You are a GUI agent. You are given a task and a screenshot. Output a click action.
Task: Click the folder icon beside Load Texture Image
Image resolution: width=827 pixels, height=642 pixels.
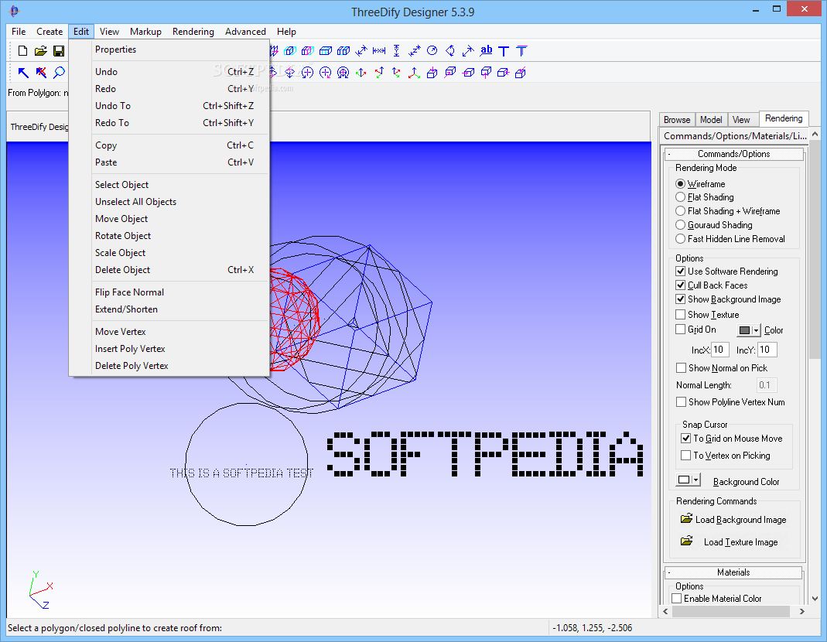tap(686, 541)
